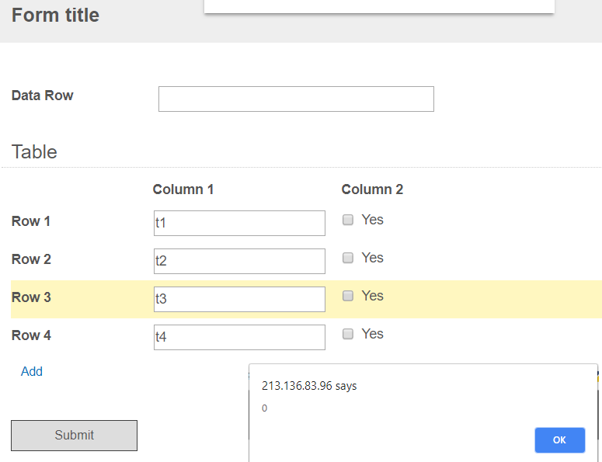602x462 pixels.
Task: Click the Table section heading
Action: point(34,151)
